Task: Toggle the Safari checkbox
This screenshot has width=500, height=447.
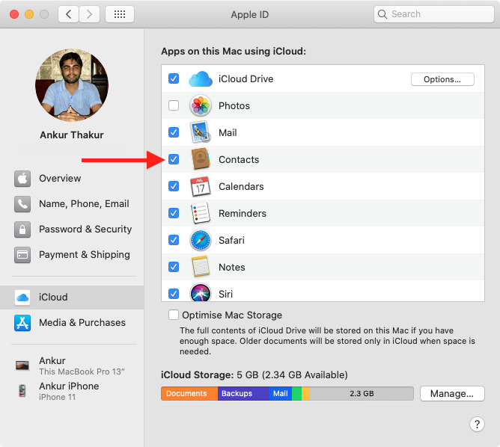Action: (174, 240)
